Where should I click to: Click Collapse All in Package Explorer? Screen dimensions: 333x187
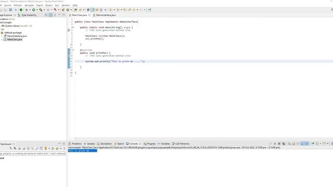pyautogui.click(x=46, y=15)
